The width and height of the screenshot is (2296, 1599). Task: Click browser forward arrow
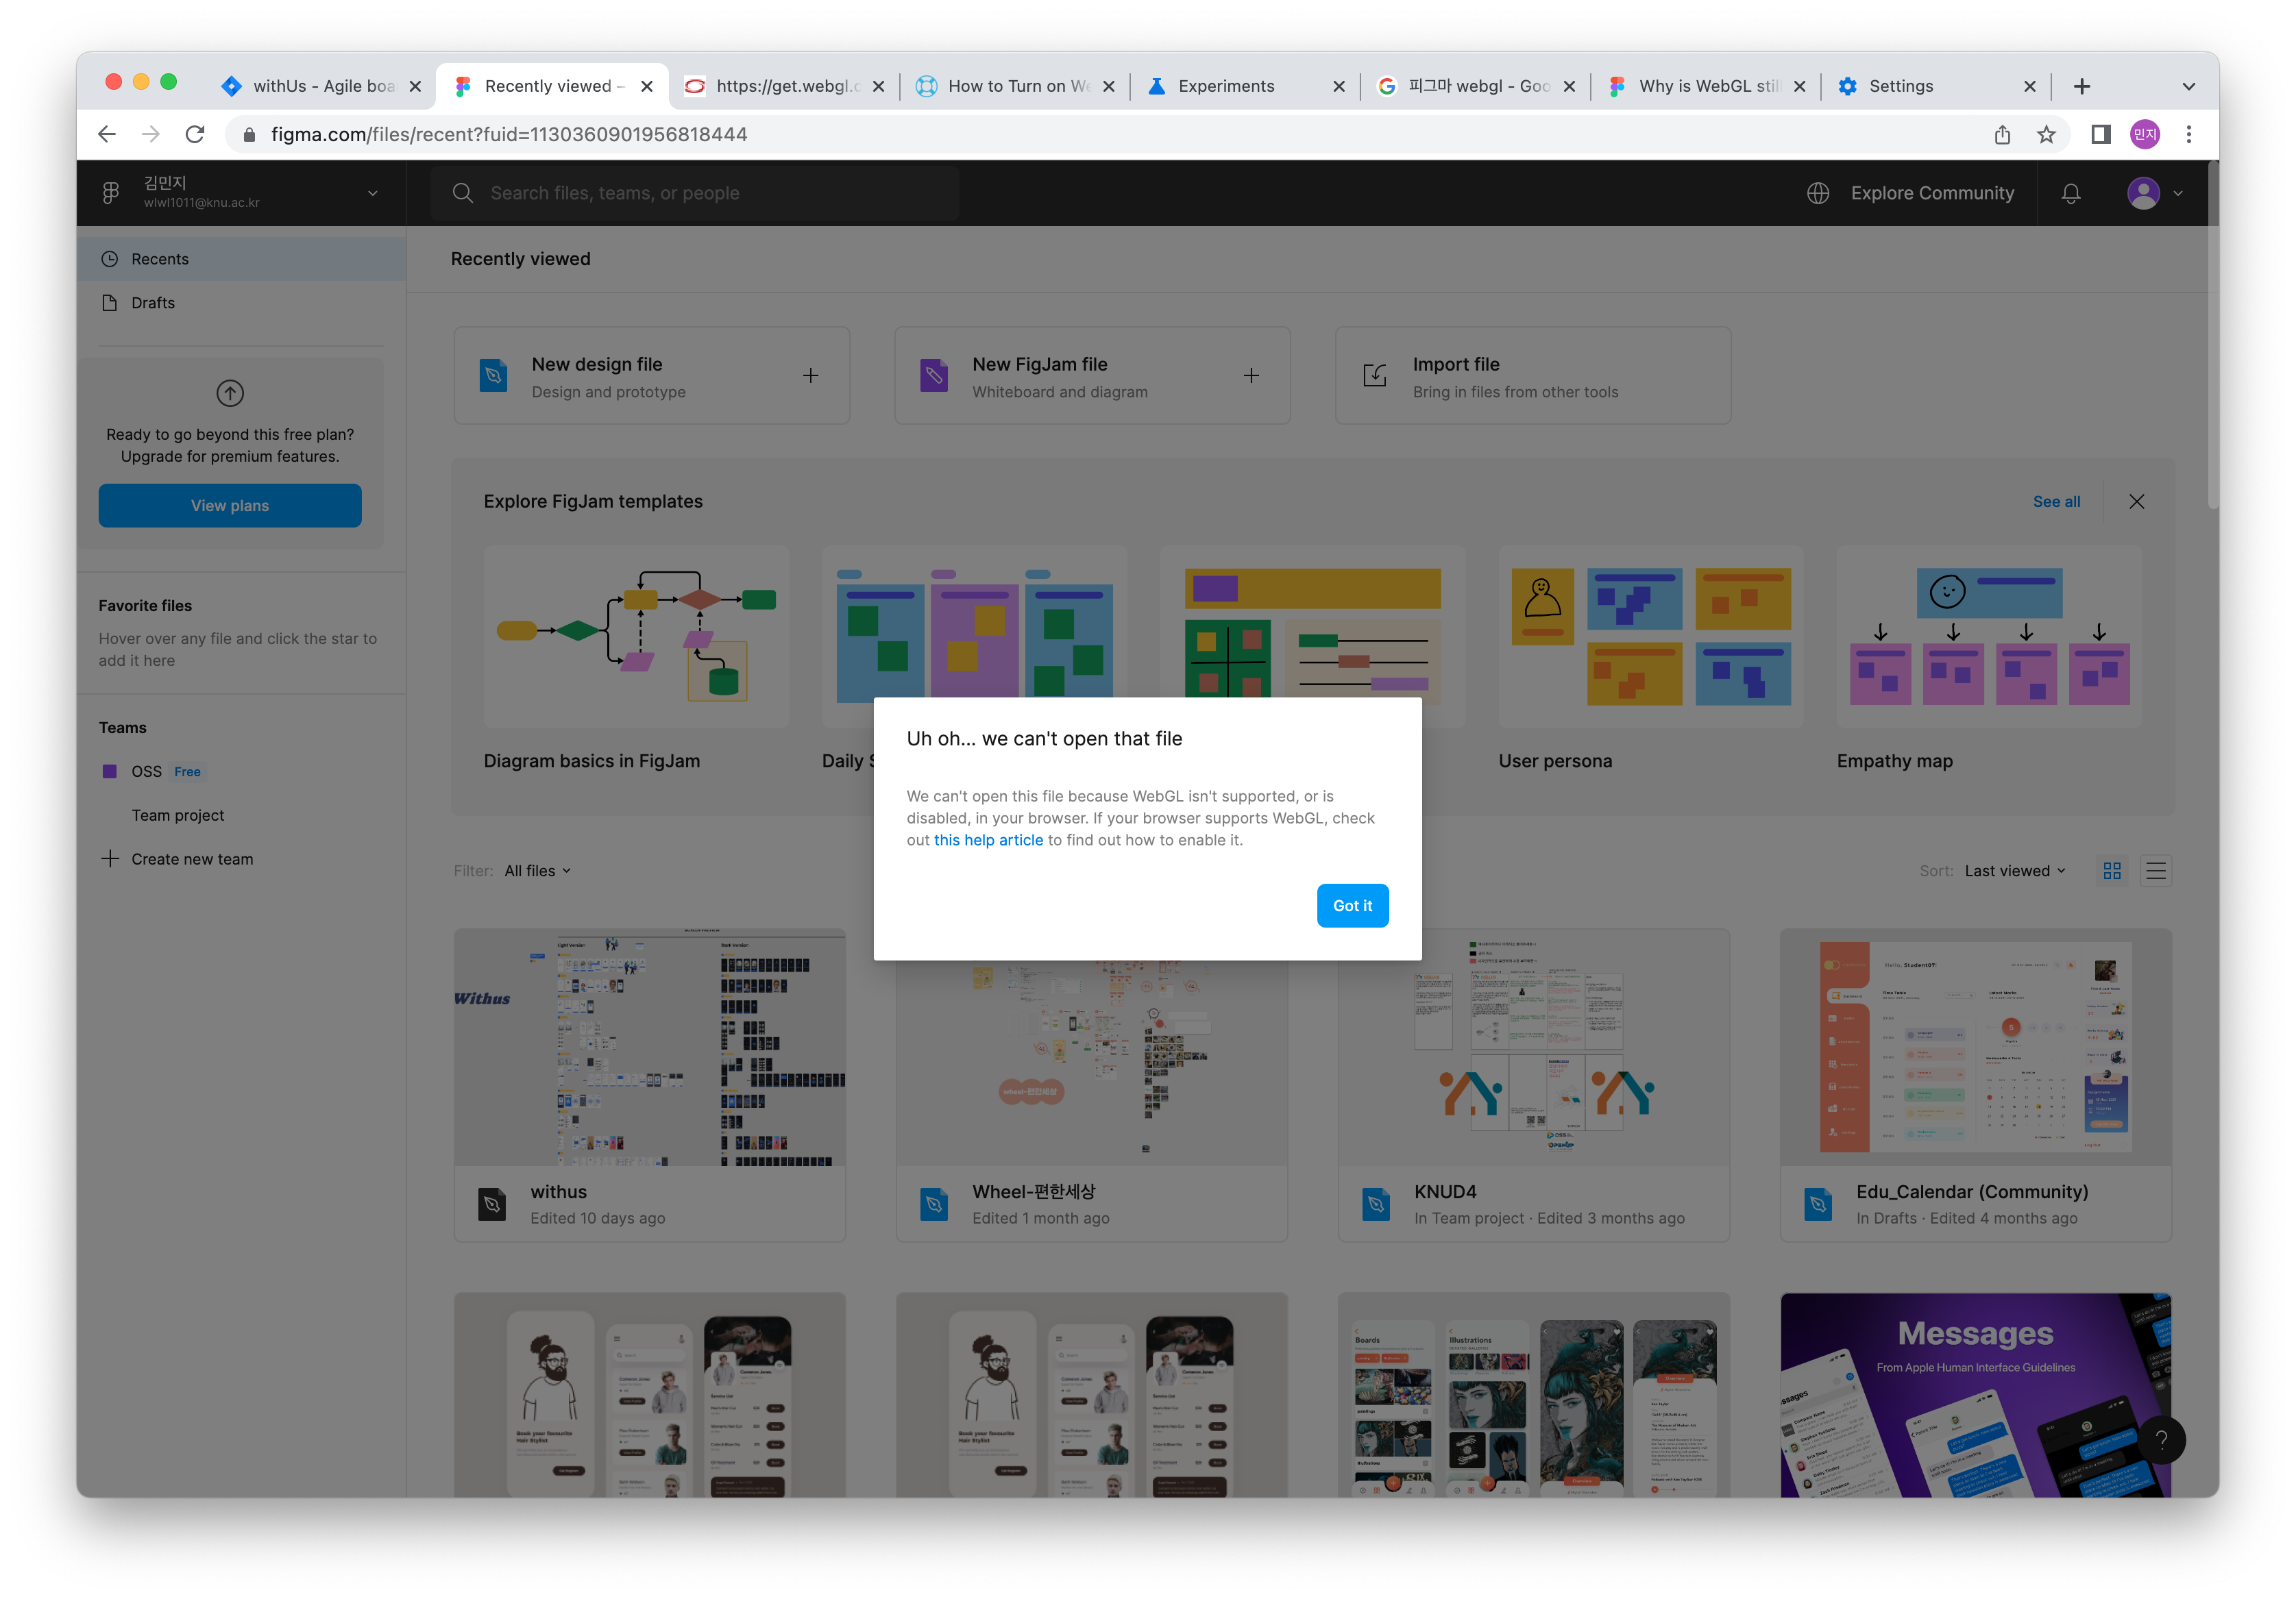tap(151, 134)
